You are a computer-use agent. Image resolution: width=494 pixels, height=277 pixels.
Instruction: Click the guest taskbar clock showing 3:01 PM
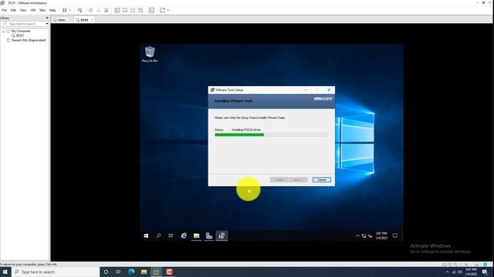(381, 235)
